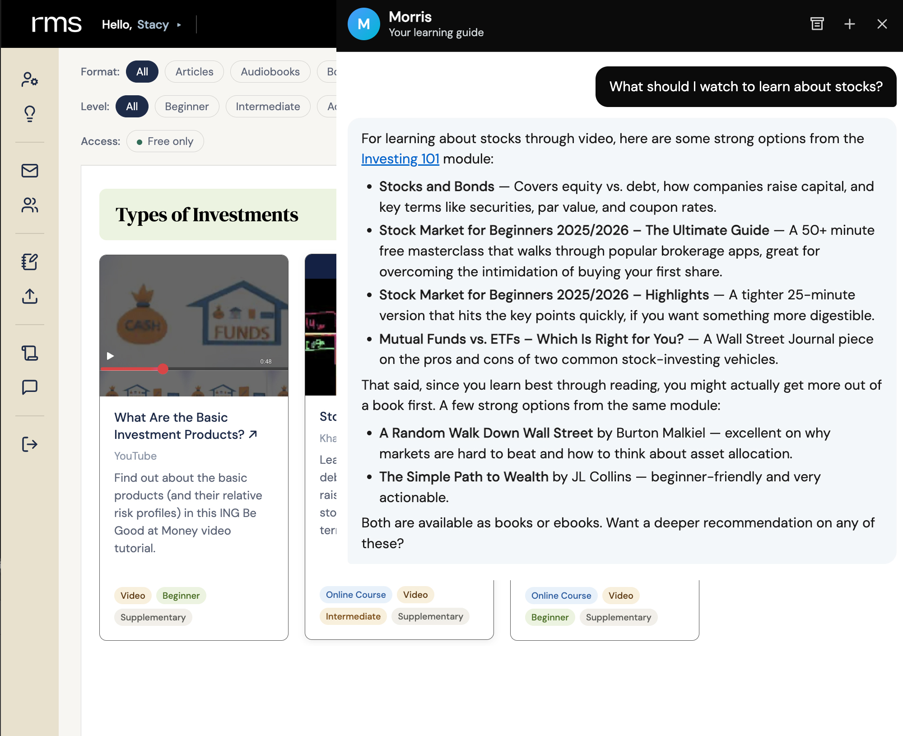This screenshot has width=903, height=736.
Task: Click the Video tag on first card
Action: [x=133, y=596]
